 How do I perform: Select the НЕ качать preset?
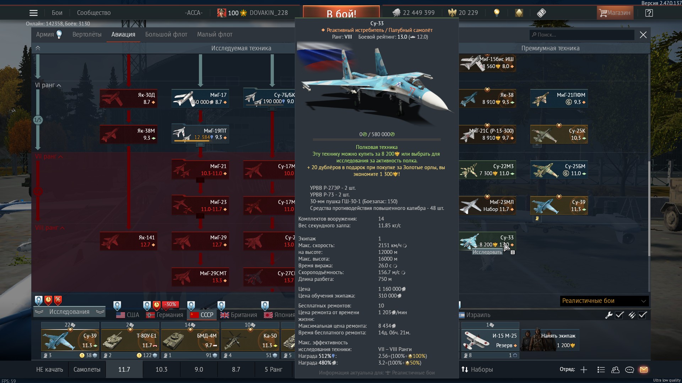50,370
